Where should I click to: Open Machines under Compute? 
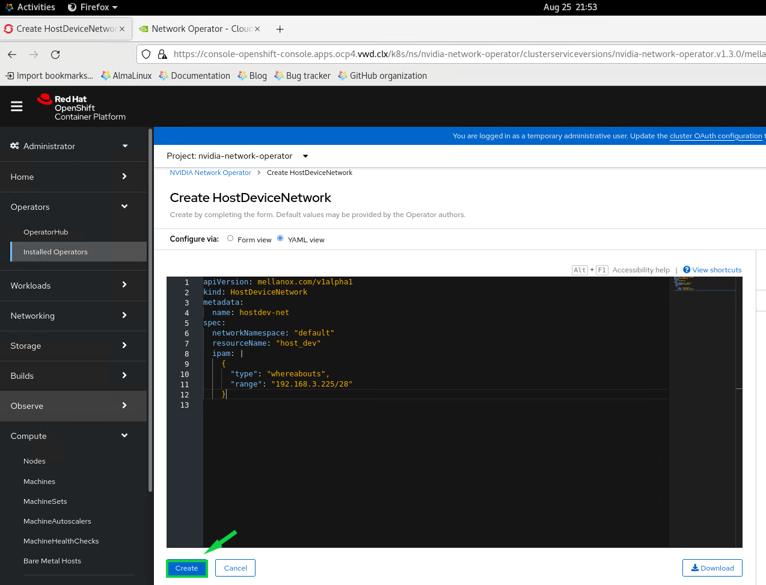click(x=39, y=482)
